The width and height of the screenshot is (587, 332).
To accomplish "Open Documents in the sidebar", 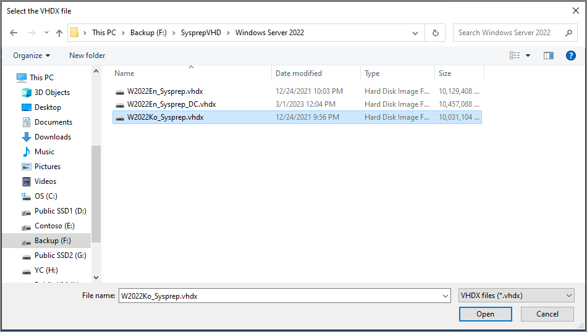I will [x=53, y=122].
